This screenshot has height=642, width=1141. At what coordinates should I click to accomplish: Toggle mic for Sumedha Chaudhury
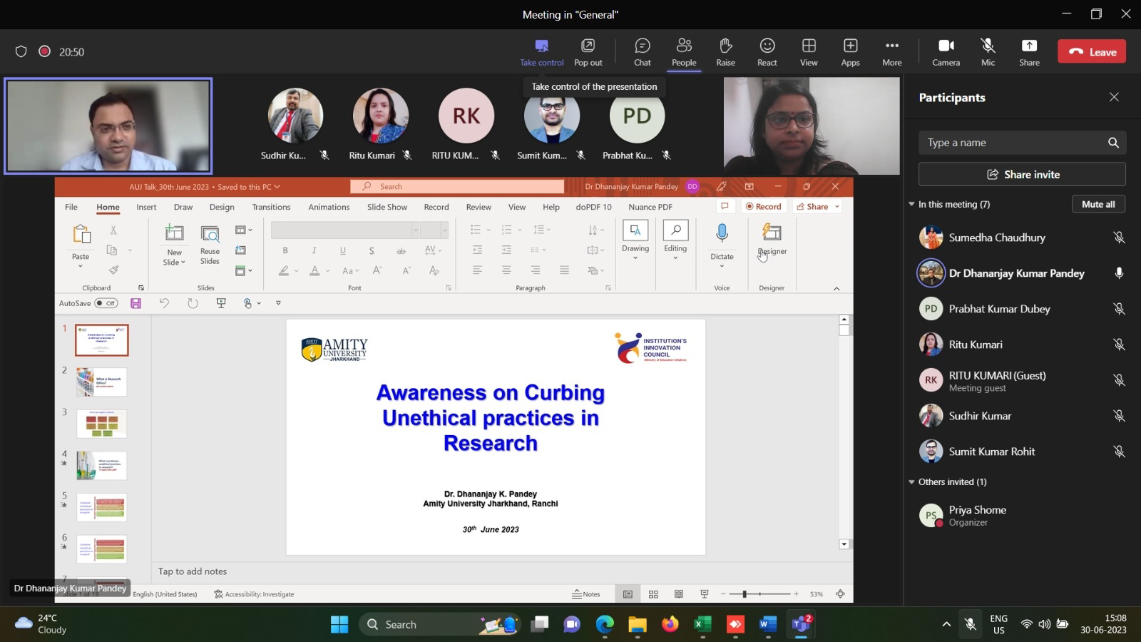(1119, 238)
